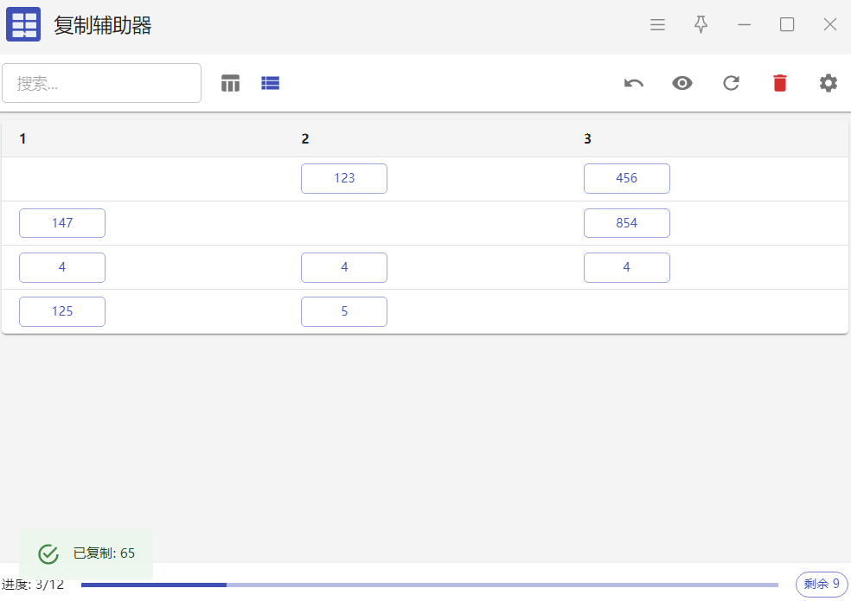Open the settings gear icon
851x601 pixels.
coord(829,83)
